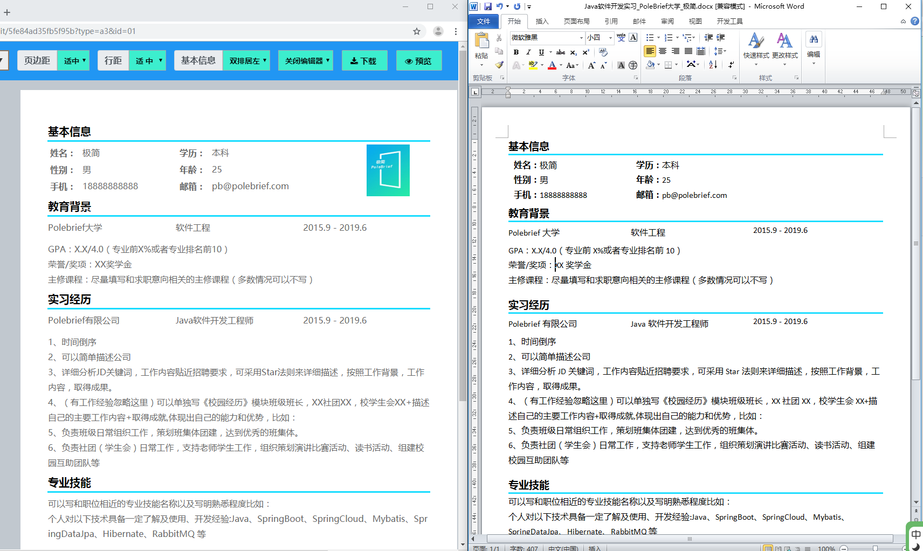Toggle Underline formatting in Word ribbon
This screenshot has height=551, width=923.
[541, 52]
